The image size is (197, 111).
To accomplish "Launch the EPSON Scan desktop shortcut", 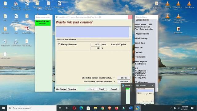I will click(x=16, y=43).
